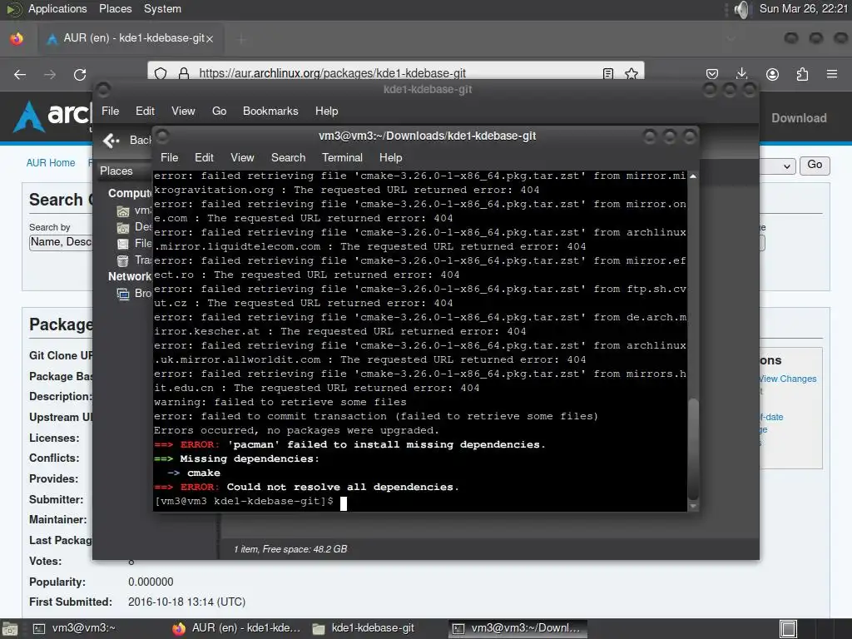Open file manager View menu
The height and width of the screenshot is (639, 852).
pos(183,111)
